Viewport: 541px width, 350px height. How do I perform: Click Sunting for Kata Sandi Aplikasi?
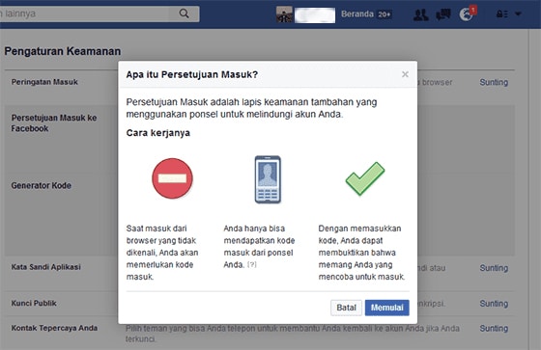tap(494, 268)
